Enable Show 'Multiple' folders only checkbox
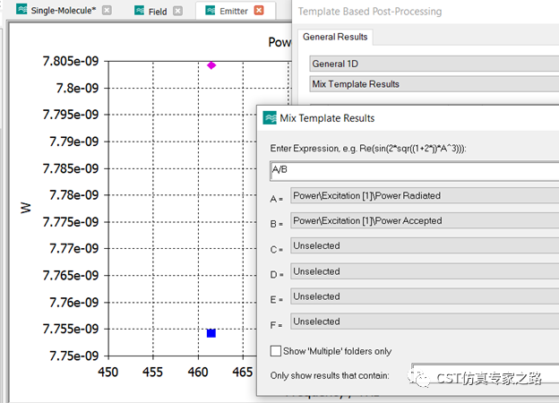 pyautogui.click(x=276, y=351)
